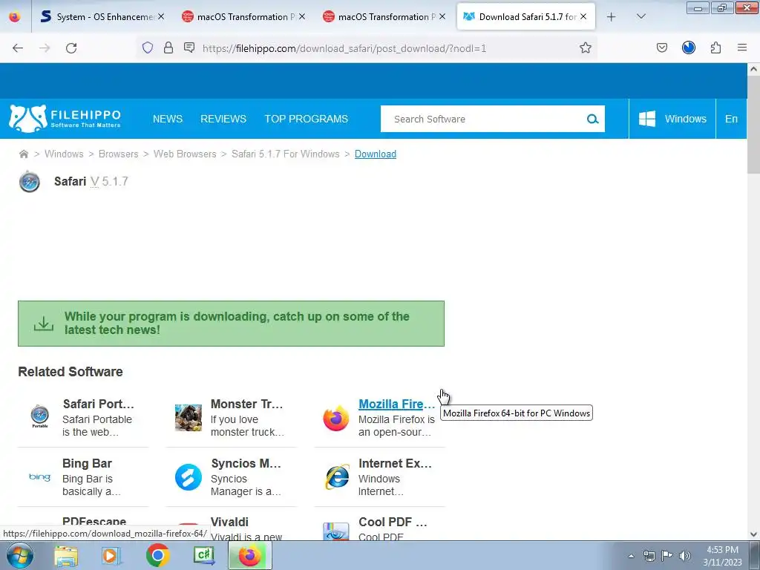
Task: Open the En language selector
Action: [x=731, y=119]
